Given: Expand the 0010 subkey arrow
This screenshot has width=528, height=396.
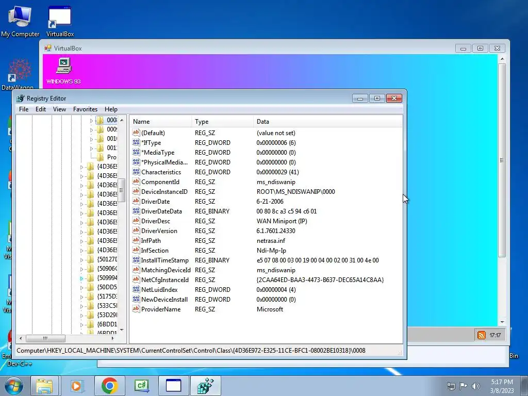Looking at the screenshot, I should [x=91, y=139].
